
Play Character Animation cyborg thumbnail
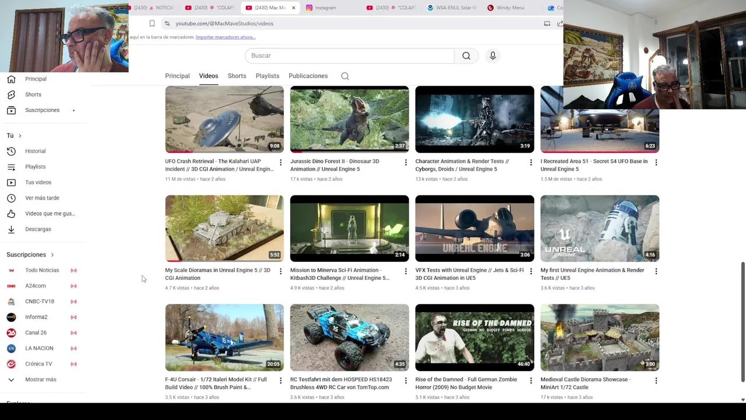tap(474, 119)
